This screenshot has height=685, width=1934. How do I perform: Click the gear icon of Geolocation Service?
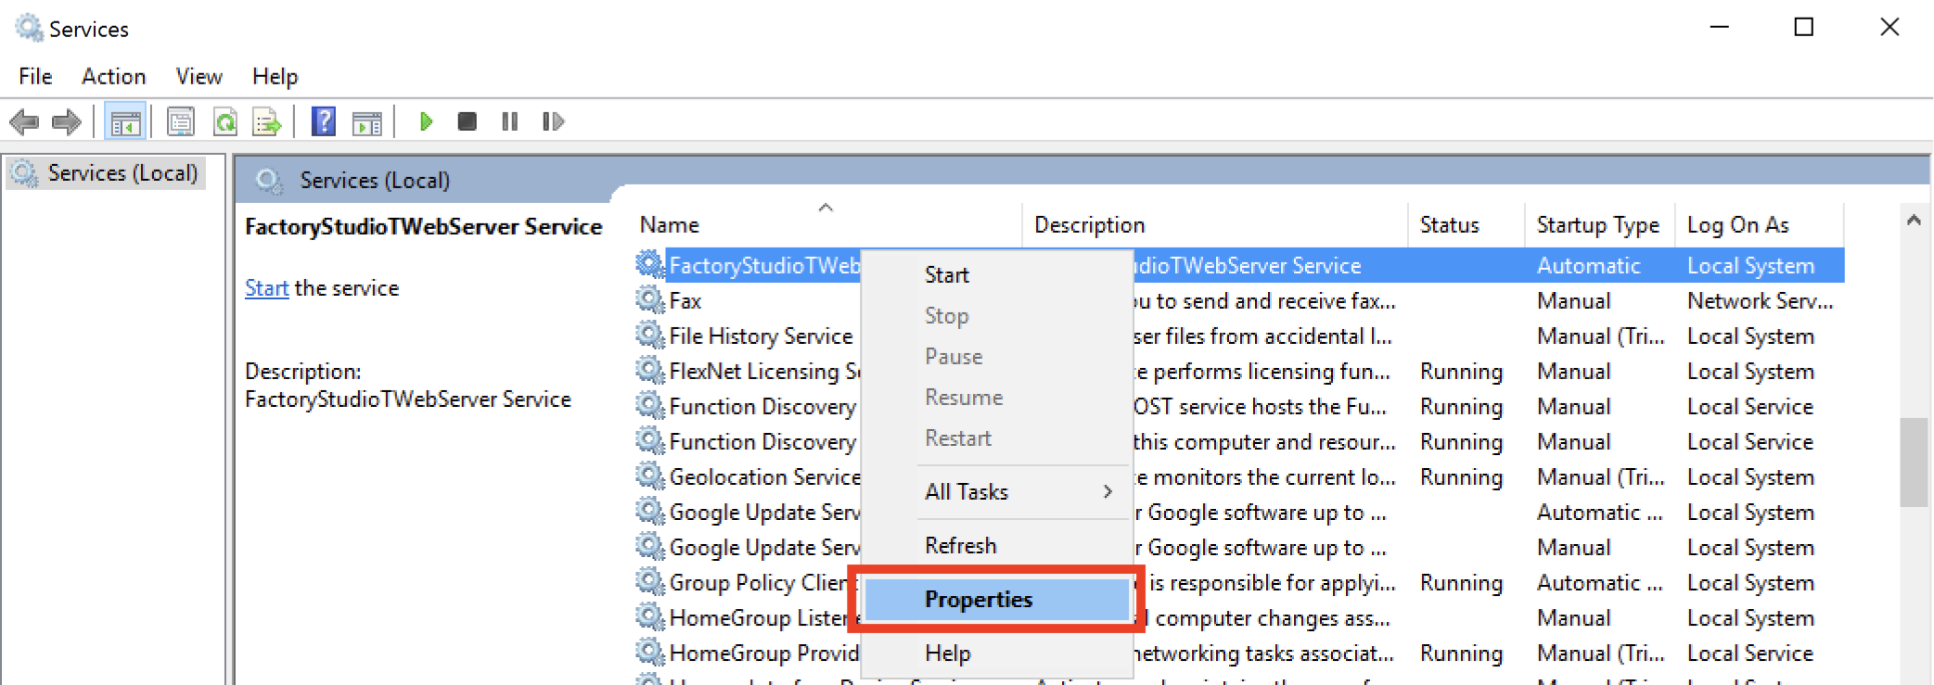tap(650, 476)
